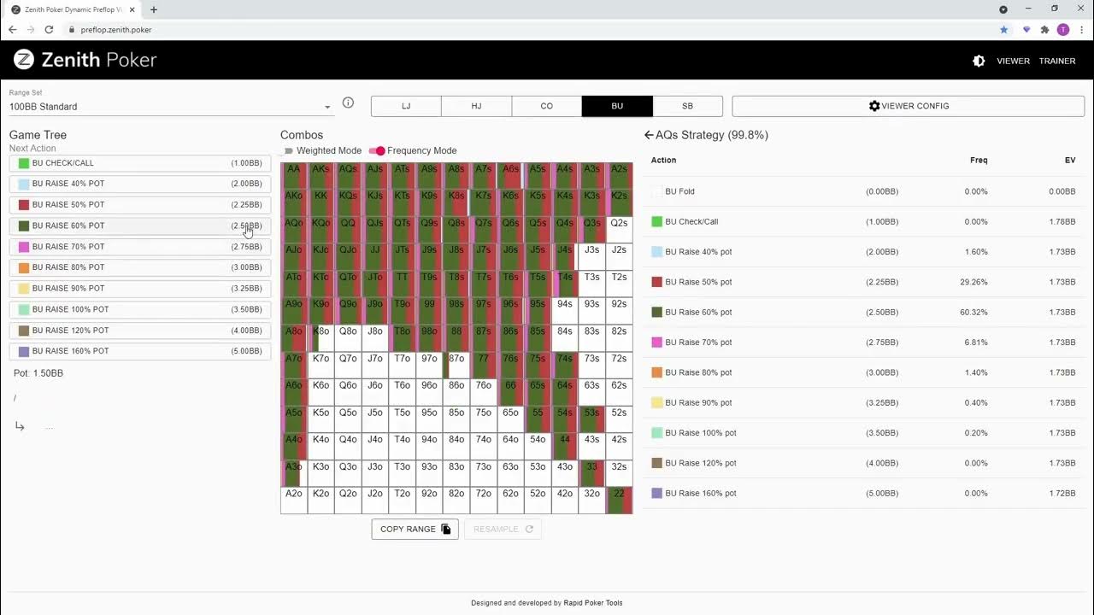Screen dimensions: 1094x615
Task: Open the Chrome tab search dropdown
Action: tap(1003, 9)
